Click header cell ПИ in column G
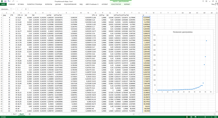 coord(35,15)
